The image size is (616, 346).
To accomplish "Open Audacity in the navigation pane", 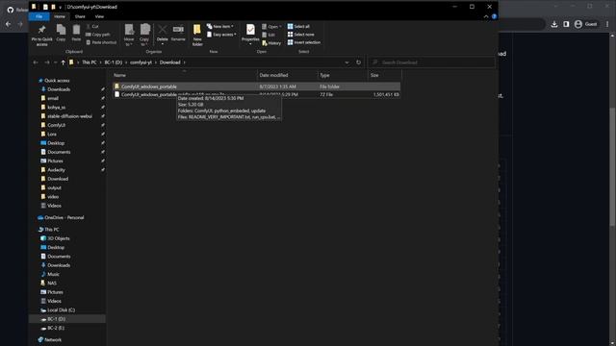I will click(x=56, y=170).
